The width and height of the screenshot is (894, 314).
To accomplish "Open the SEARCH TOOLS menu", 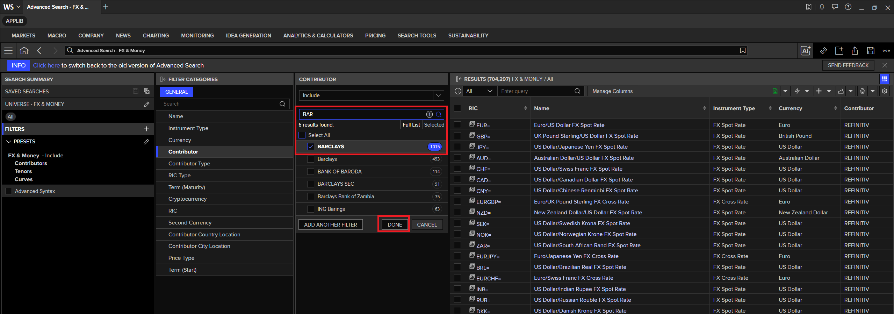I will [x=417, y=36].
